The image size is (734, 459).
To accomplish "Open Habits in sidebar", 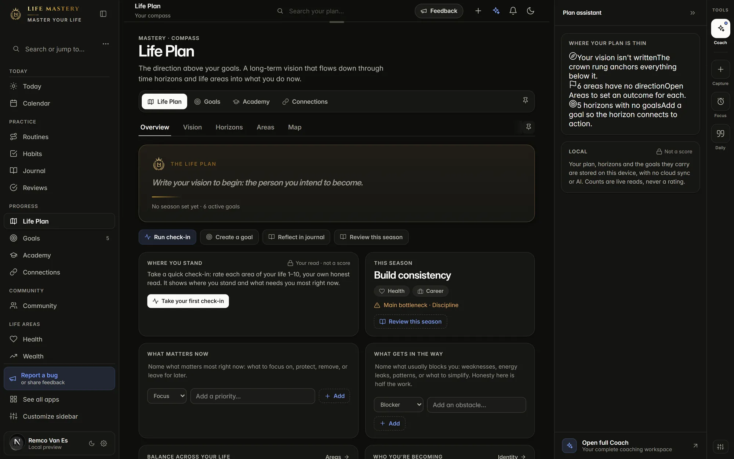I will 59,153.
